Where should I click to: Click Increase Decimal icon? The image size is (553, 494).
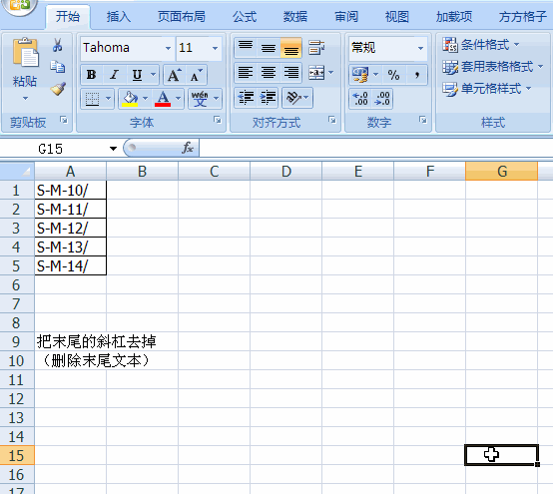(x=360, y=99)
